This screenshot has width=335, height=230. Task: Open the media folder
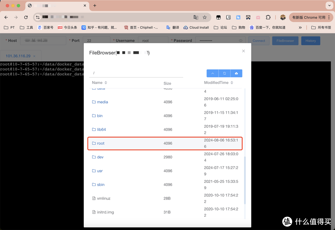pos(102,102)
